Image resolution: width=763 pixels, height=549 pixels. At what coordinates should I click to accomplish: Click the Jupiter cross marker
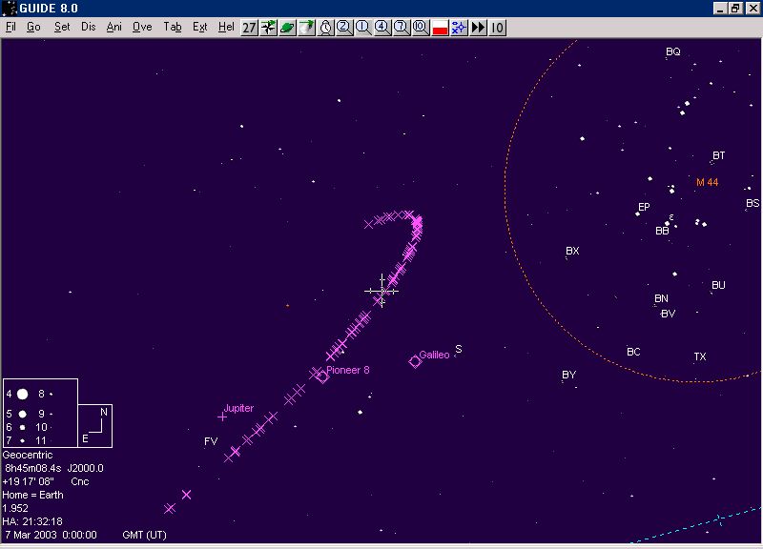pos(222,417)
